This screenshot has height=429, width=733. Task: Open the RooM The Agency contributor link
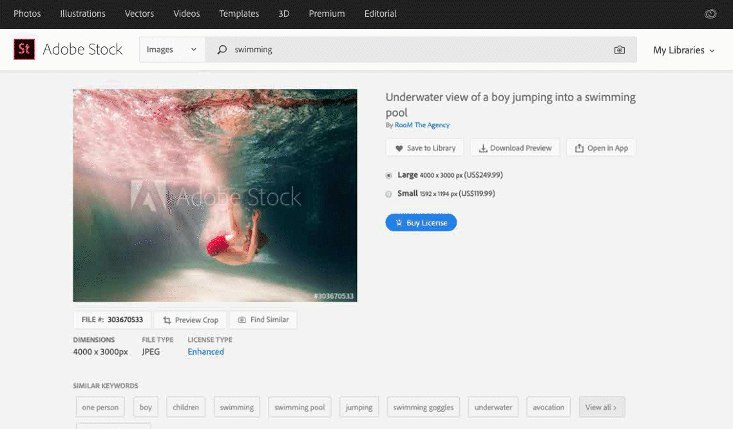tap(422, 125)
